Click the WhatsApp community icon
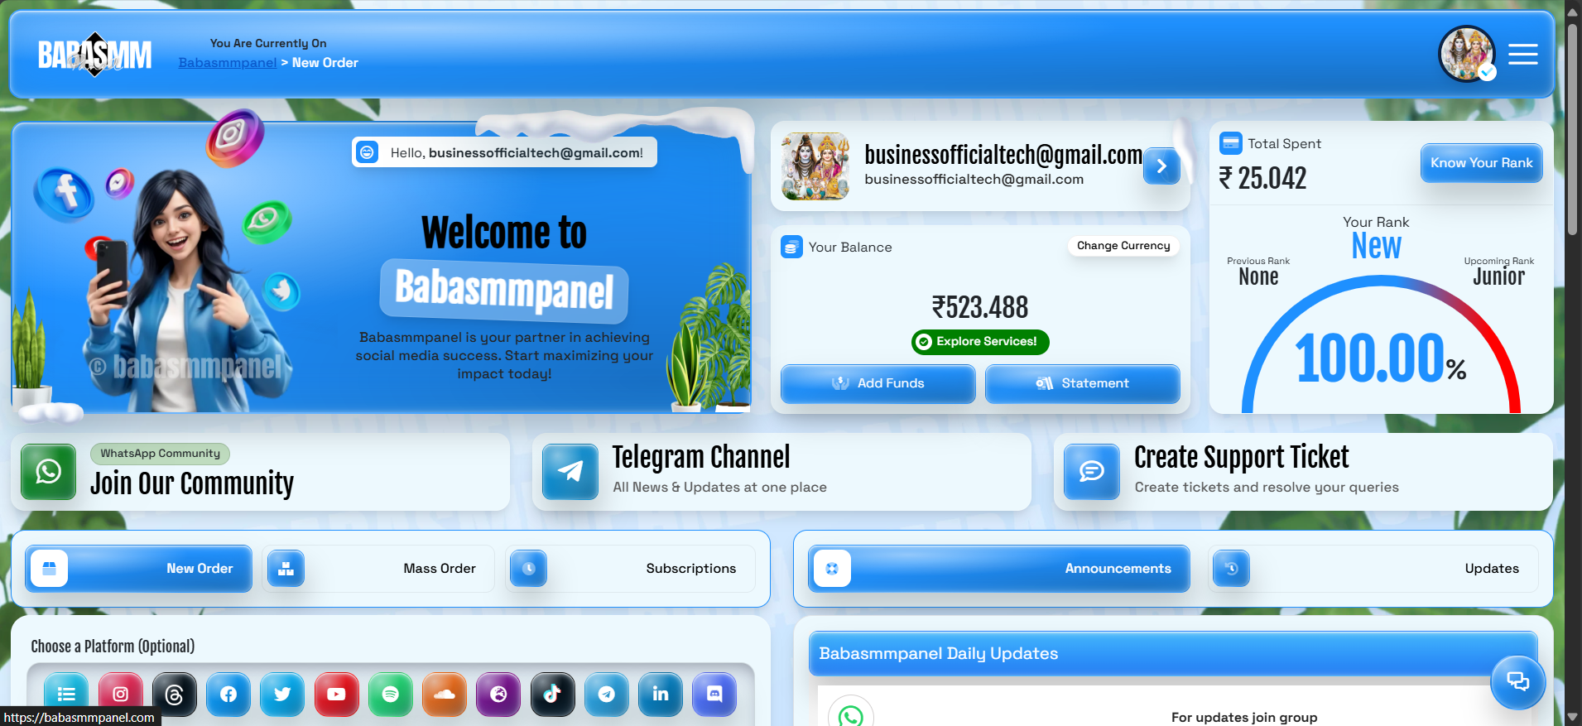This screenshot has width=1582, height=726. [48, 472]
